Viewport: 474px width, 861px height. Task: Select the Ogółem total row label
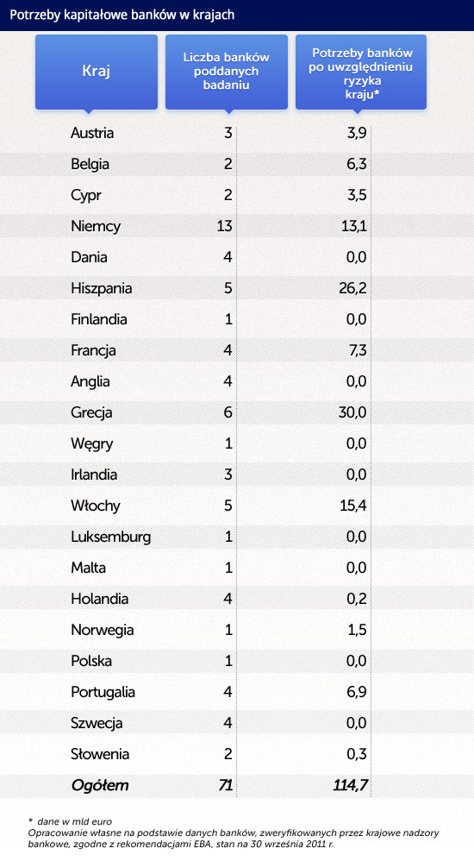(100, 786)
